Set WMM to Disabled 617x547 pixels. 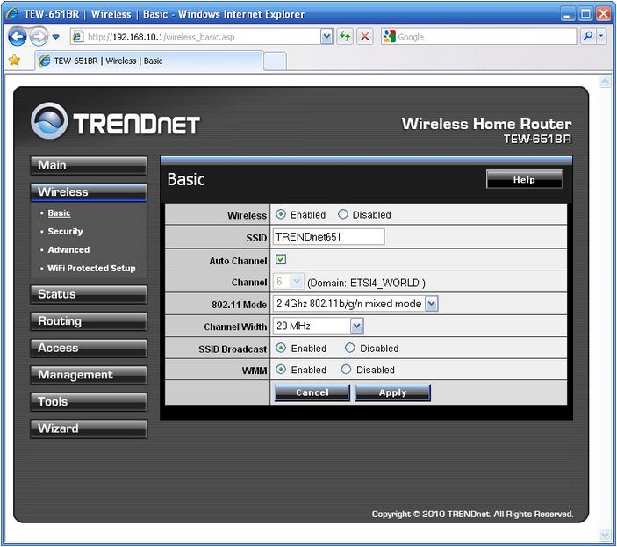[347, 370]
